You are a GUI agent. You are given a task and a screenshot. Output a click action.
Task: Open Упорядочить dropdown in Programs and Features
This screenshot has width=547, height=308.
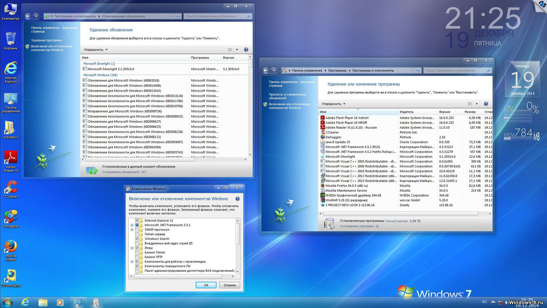334,104
